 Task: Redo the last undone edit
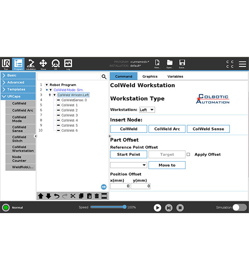(65, 196)
